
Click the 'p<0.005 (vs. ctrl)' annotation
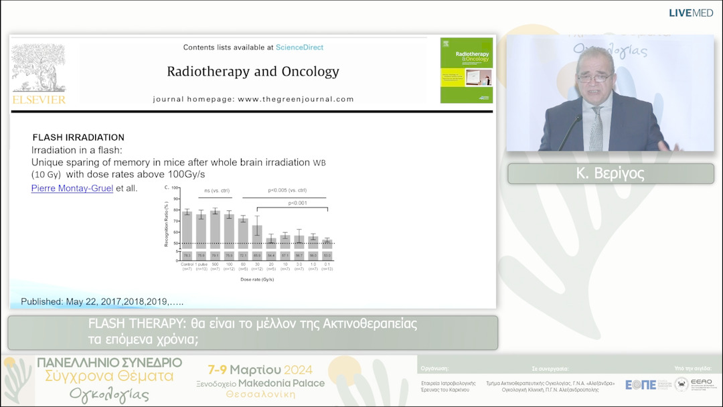(287, 190)
